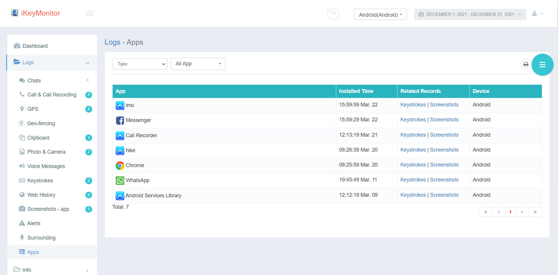
Task: Toggle the hamburger sidebar menu icon
Action: pyautogui.click(x=90, y=13)
